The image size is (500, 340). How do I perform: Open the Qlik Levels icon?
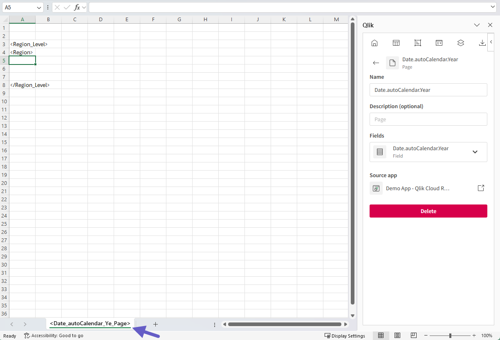click(x=461, y=43)
